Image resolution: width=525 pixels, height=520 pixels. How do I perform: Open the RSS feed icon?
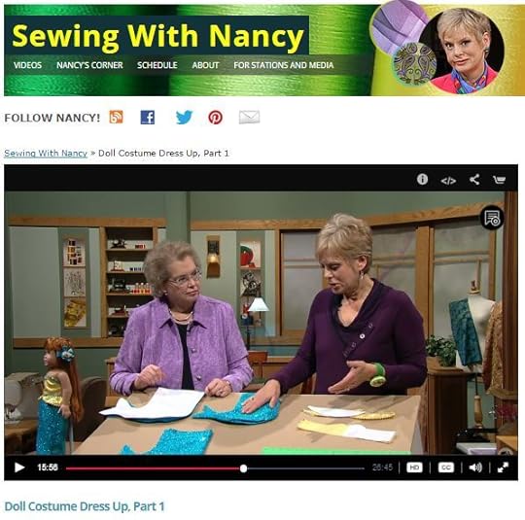coord(116,118)
